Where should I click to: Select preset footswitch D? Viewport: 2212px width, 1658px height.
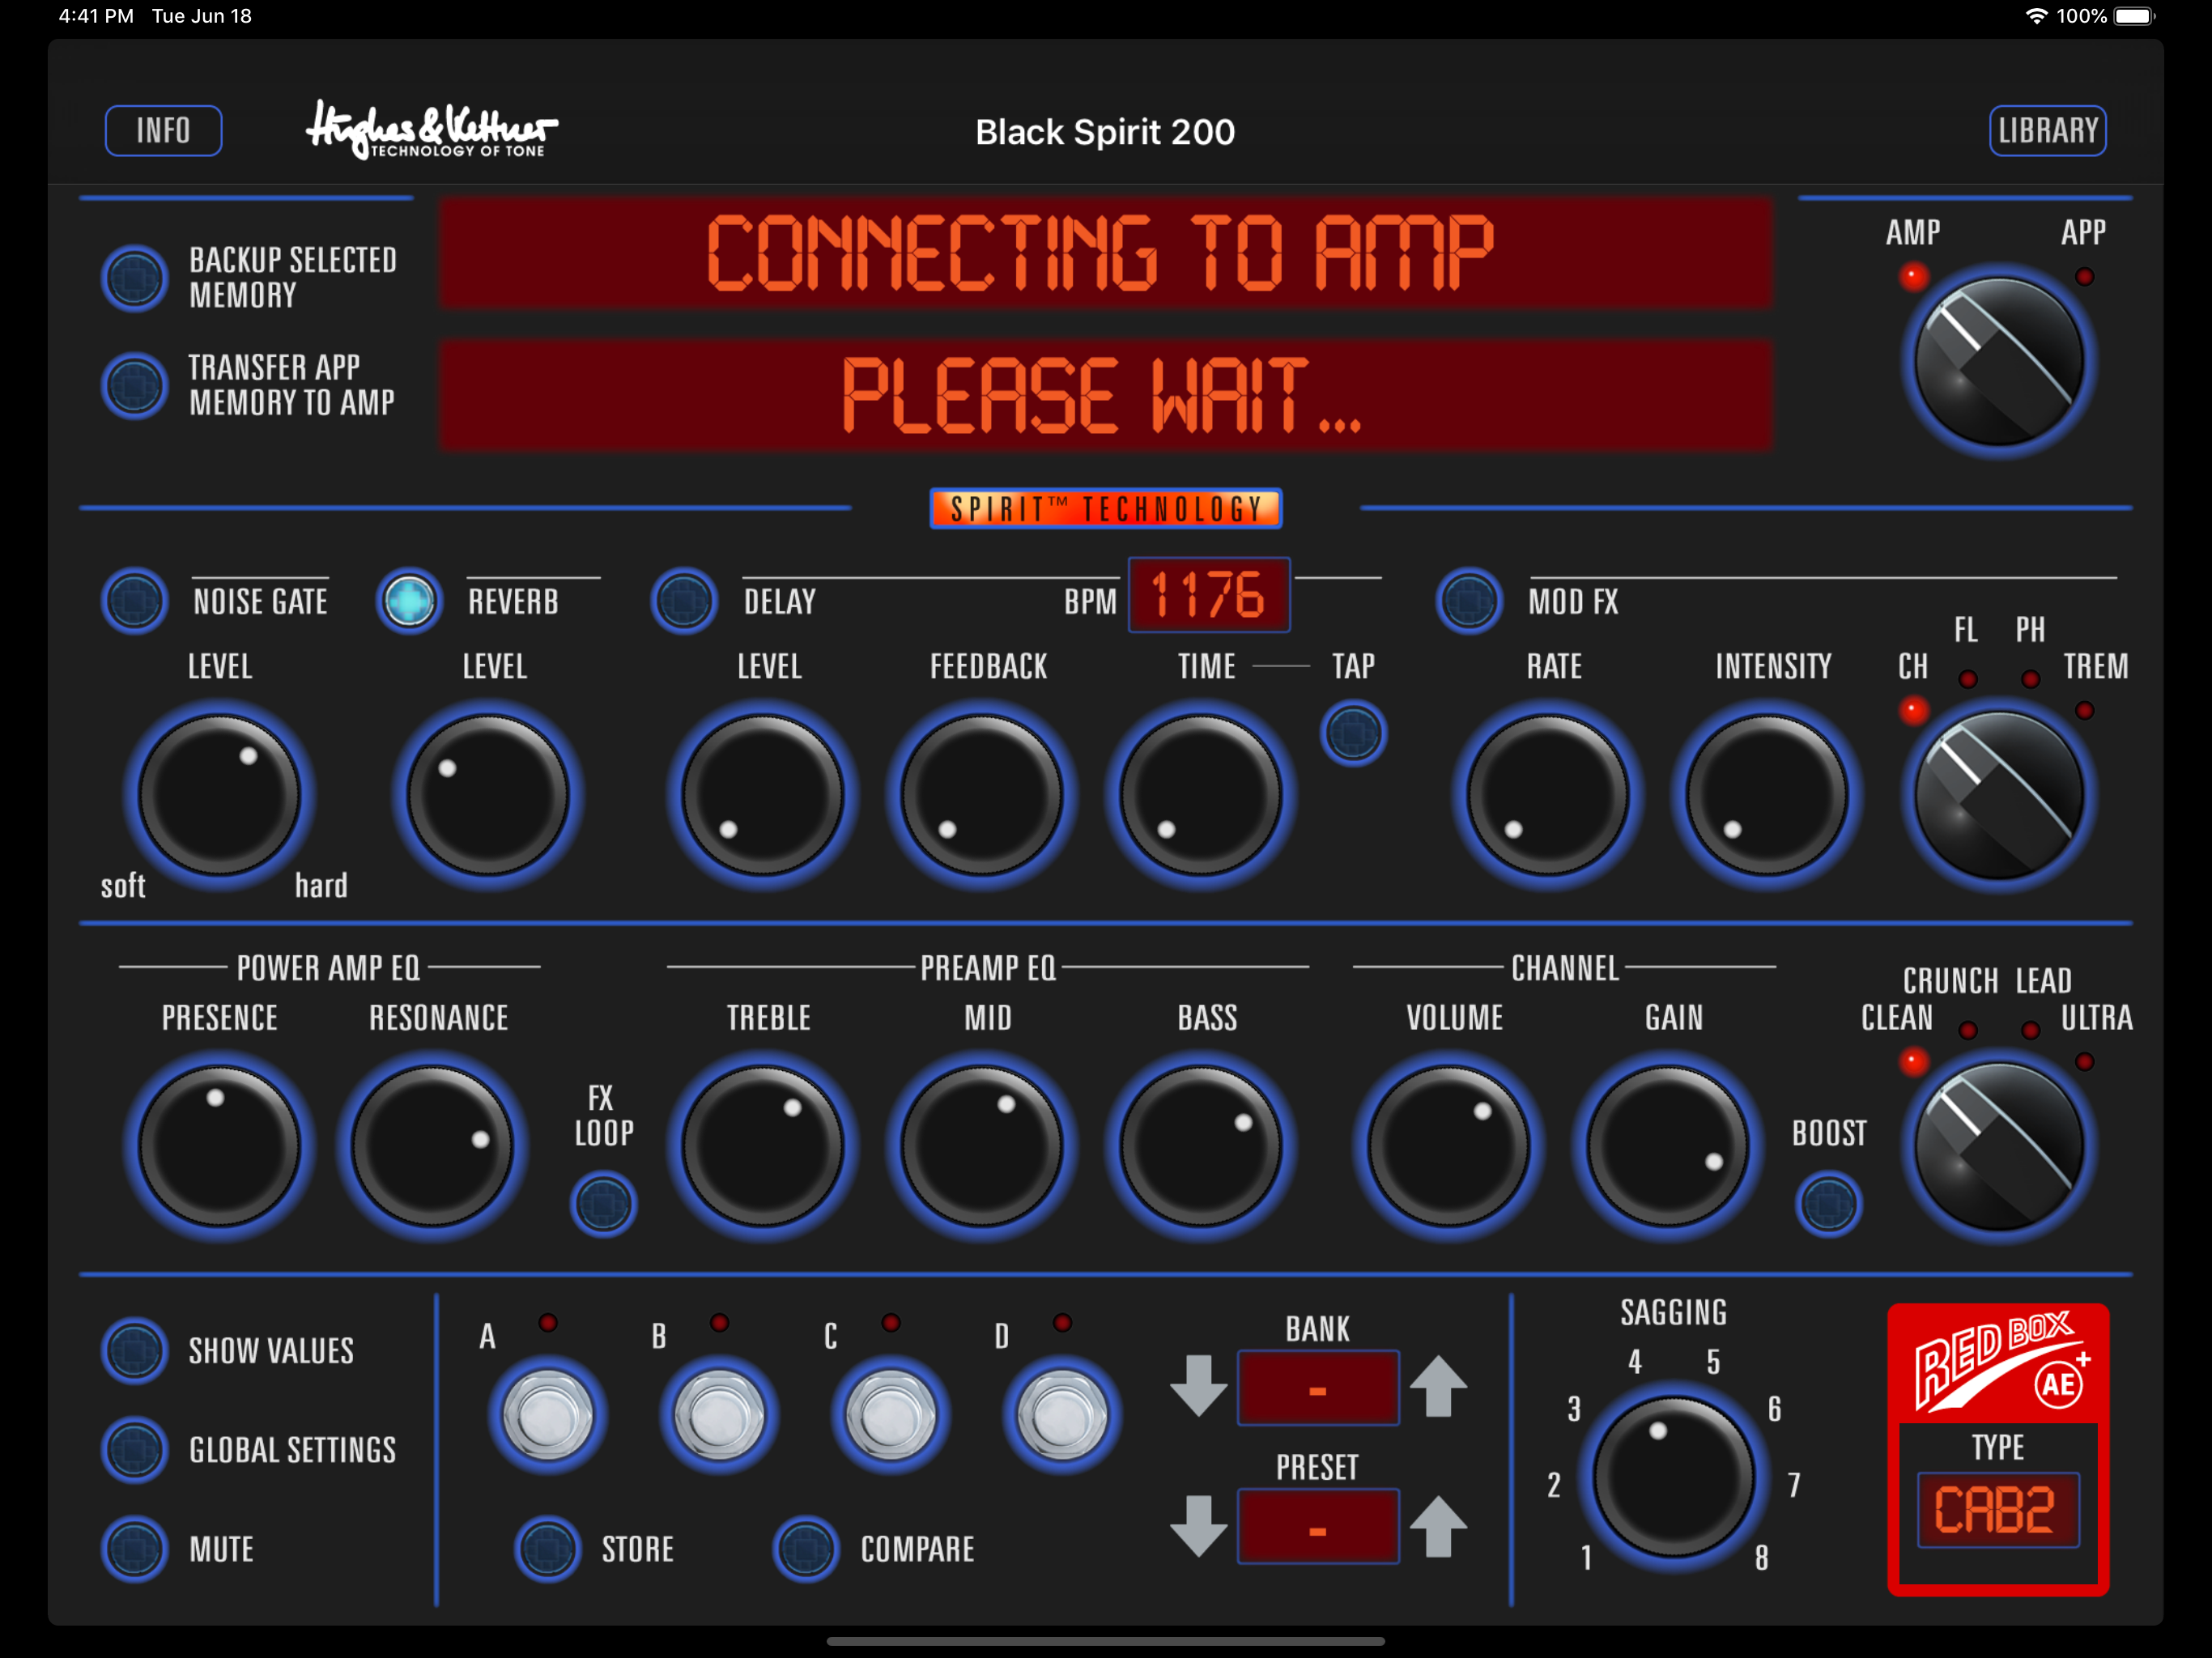pyautogui.click(x=1062, y=1414)
